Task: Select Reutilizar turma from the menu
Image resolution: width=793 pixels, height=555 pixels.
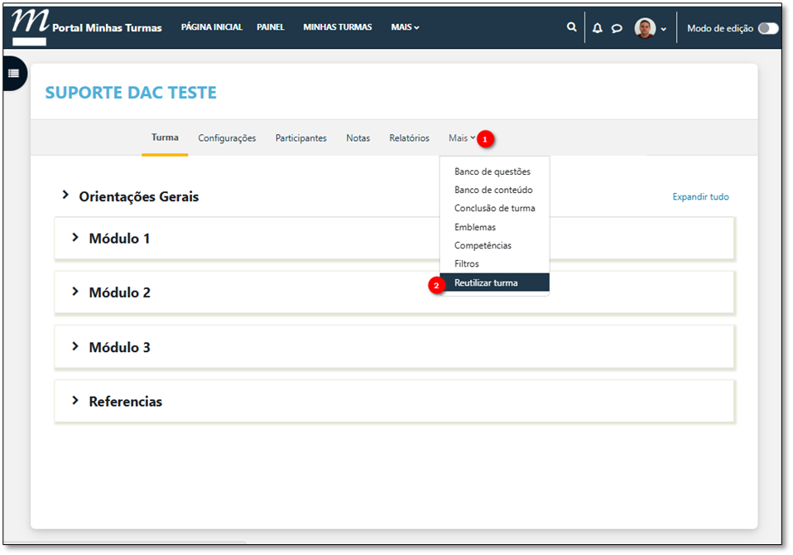Action: pos(486,282)
